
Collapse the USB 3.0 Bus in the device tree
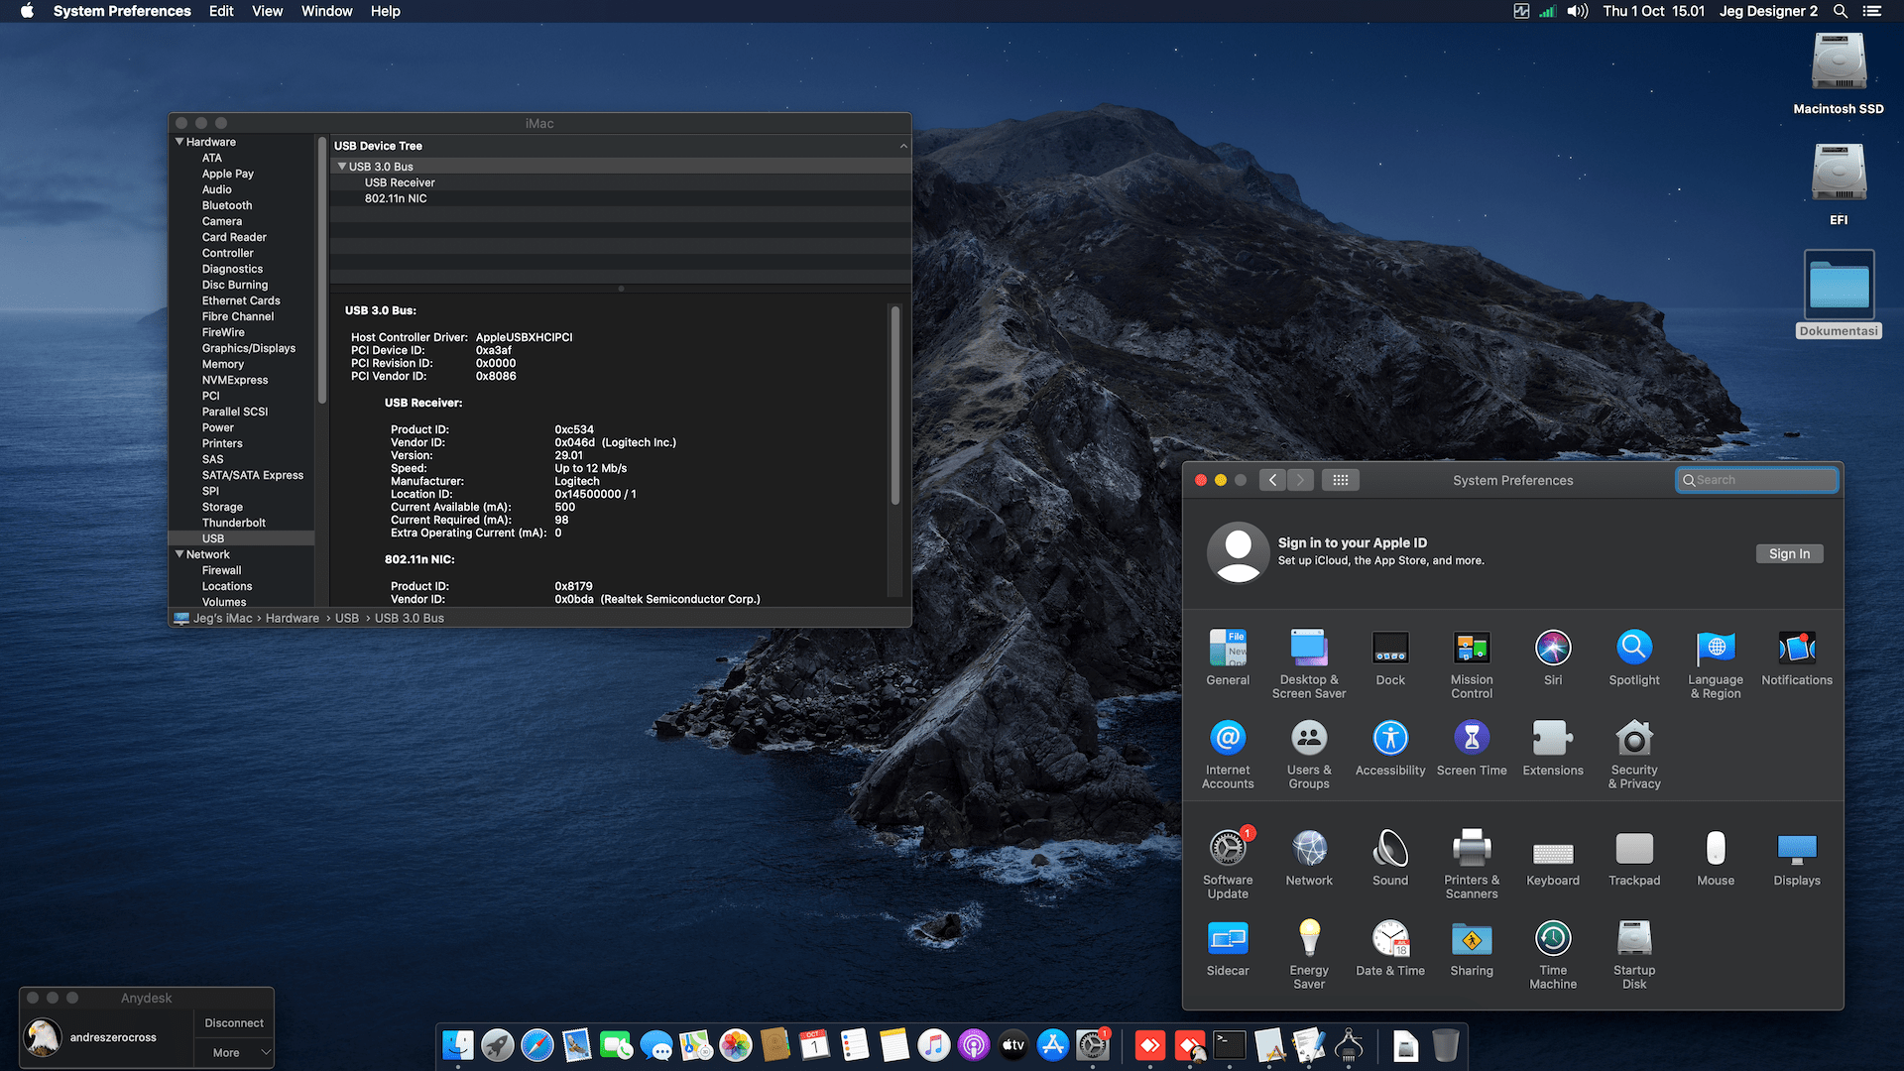(x=342, y=166)
